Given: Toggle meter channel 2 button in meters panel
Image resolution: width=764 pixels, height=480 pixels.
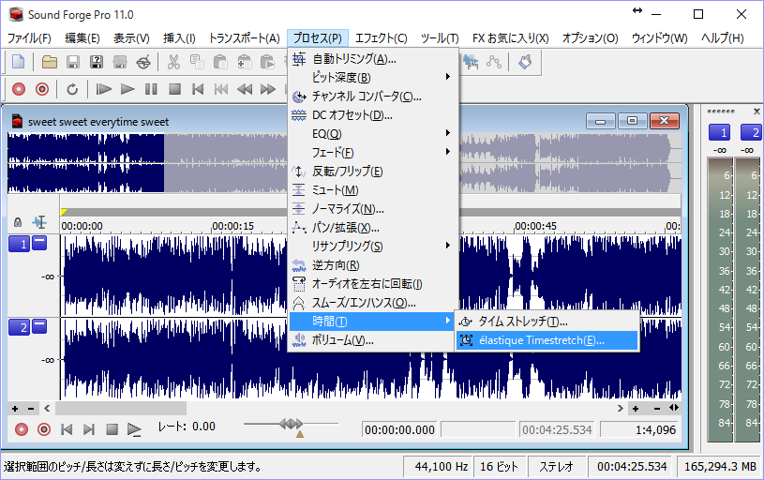Looking at the screenshot, I should click(752, 132).
